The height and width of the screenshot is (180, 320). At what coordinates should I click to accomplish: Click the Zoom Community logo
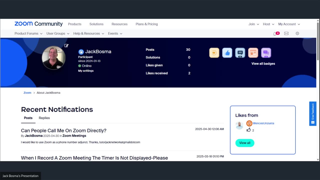click(x=38, y=24)
